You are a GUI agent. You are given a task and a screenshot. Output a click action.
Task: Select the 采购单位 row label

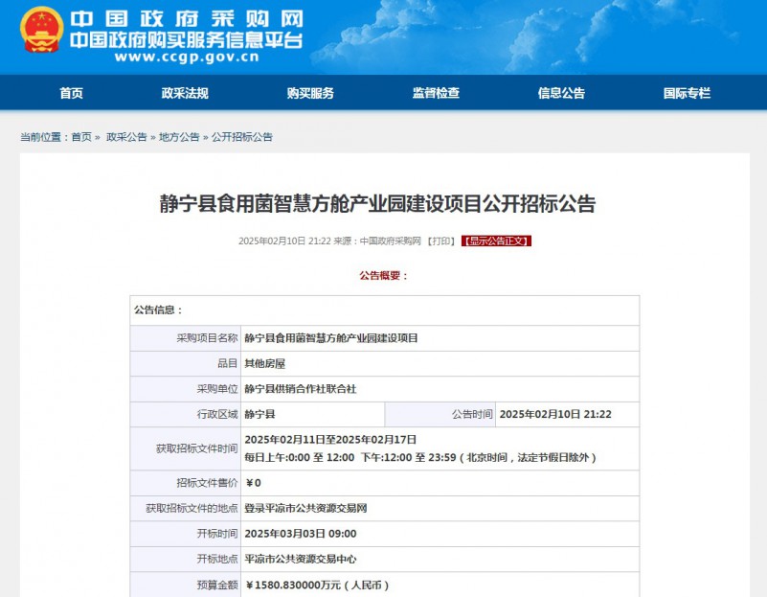coord(217,389)
